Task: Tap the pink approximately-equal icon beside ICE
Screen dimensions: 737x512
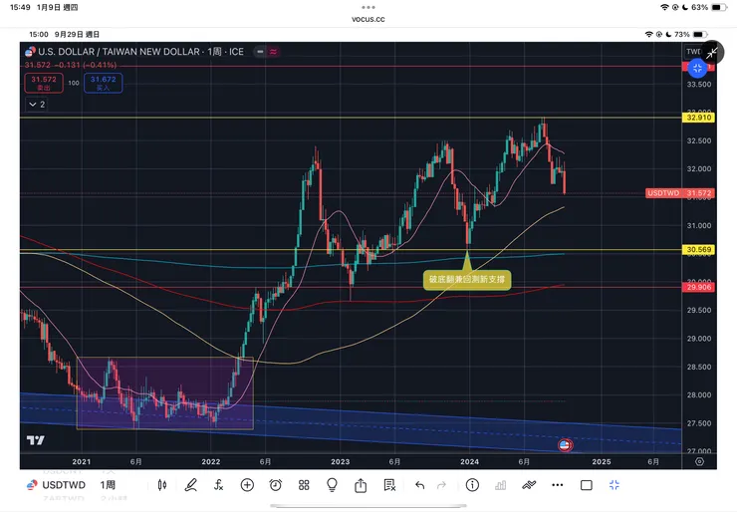Action: click(273, 52)
